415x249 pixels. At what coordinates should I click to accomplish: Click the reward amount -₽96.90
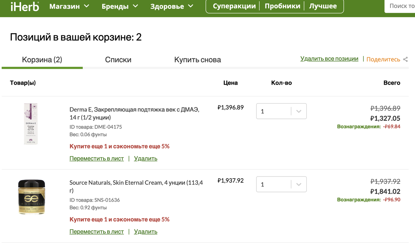[391, 200]
